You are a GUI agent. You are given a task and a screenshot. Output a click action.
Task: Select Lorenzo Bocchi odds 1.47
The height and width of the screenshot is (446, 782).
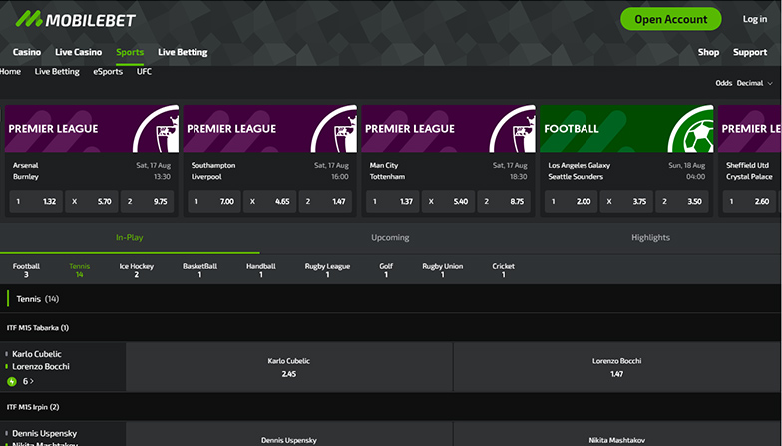pyautogui.click(x=617, y=367)
